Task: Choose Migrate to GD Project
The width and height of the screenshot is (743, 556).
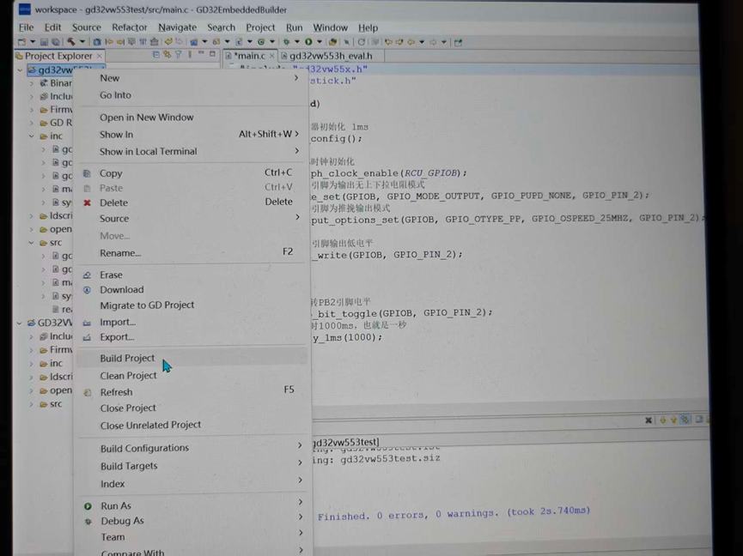Action: (147, 305)
